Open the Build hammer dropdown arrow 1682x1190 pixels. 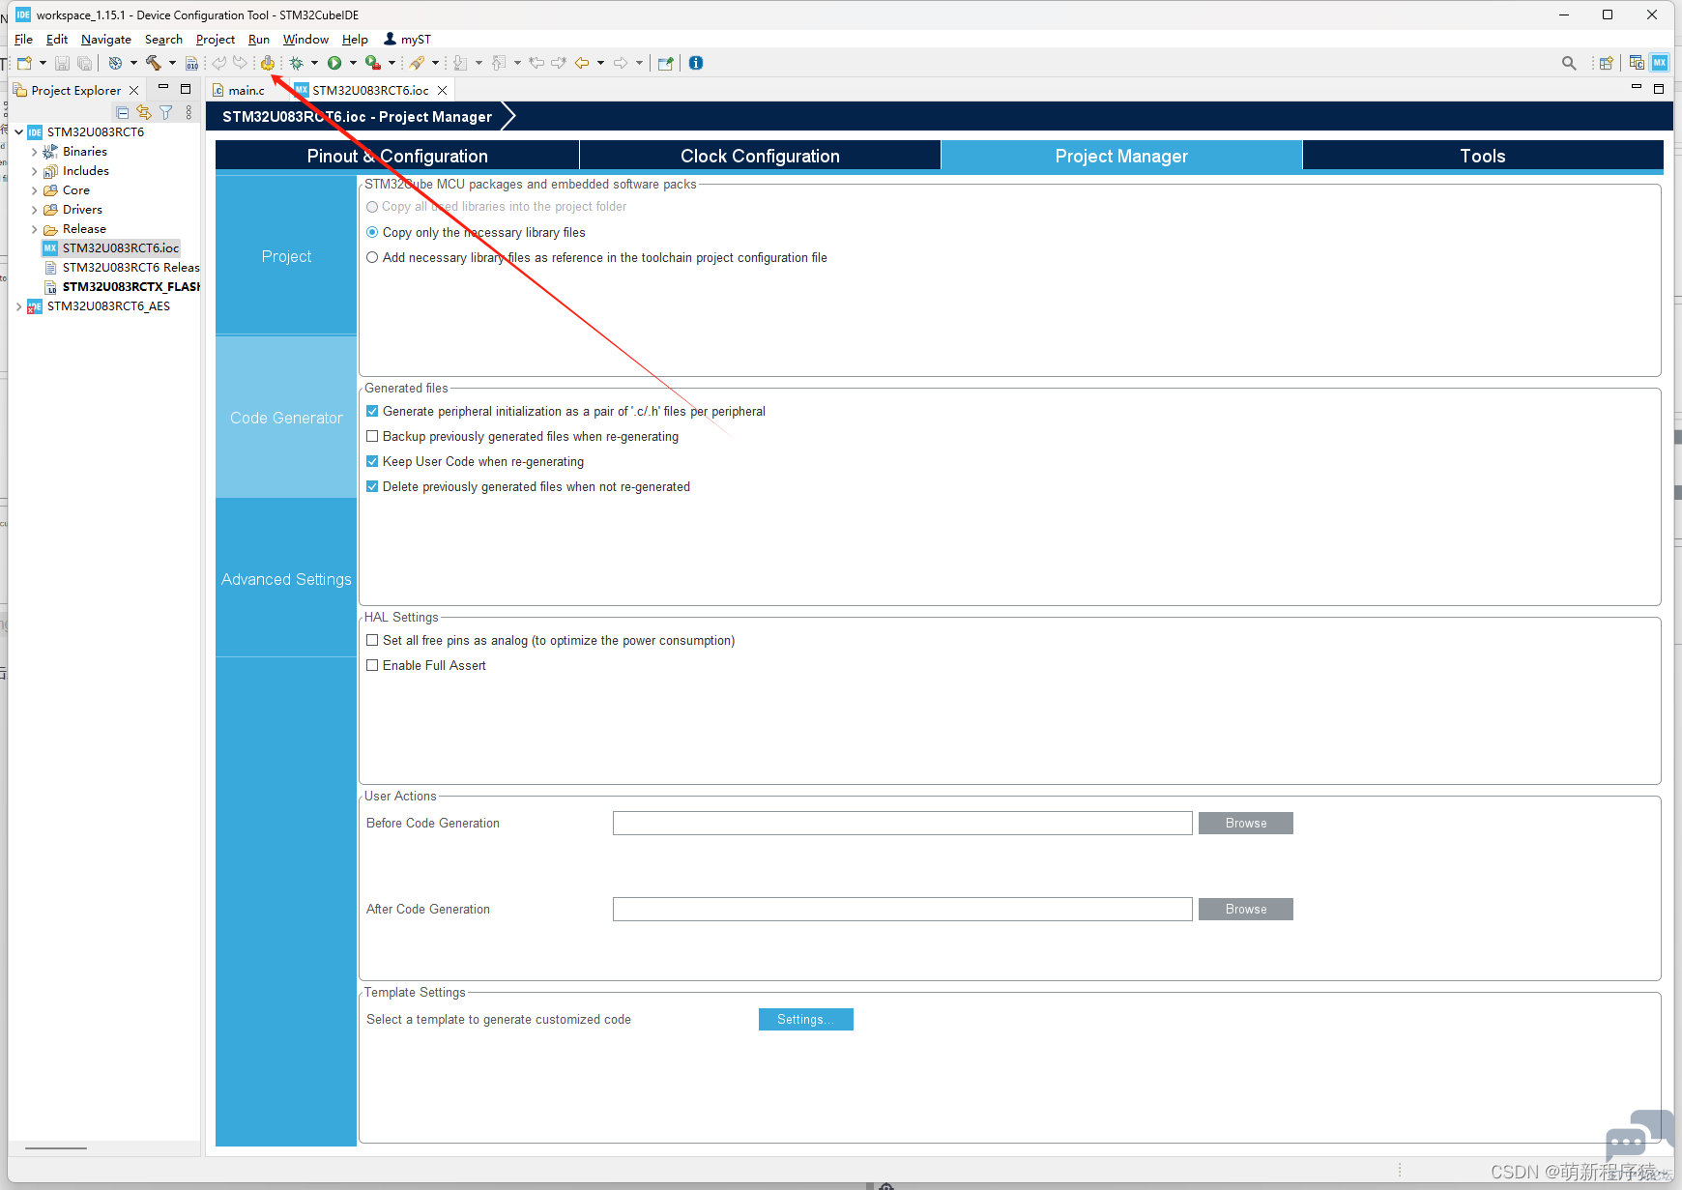172,63
